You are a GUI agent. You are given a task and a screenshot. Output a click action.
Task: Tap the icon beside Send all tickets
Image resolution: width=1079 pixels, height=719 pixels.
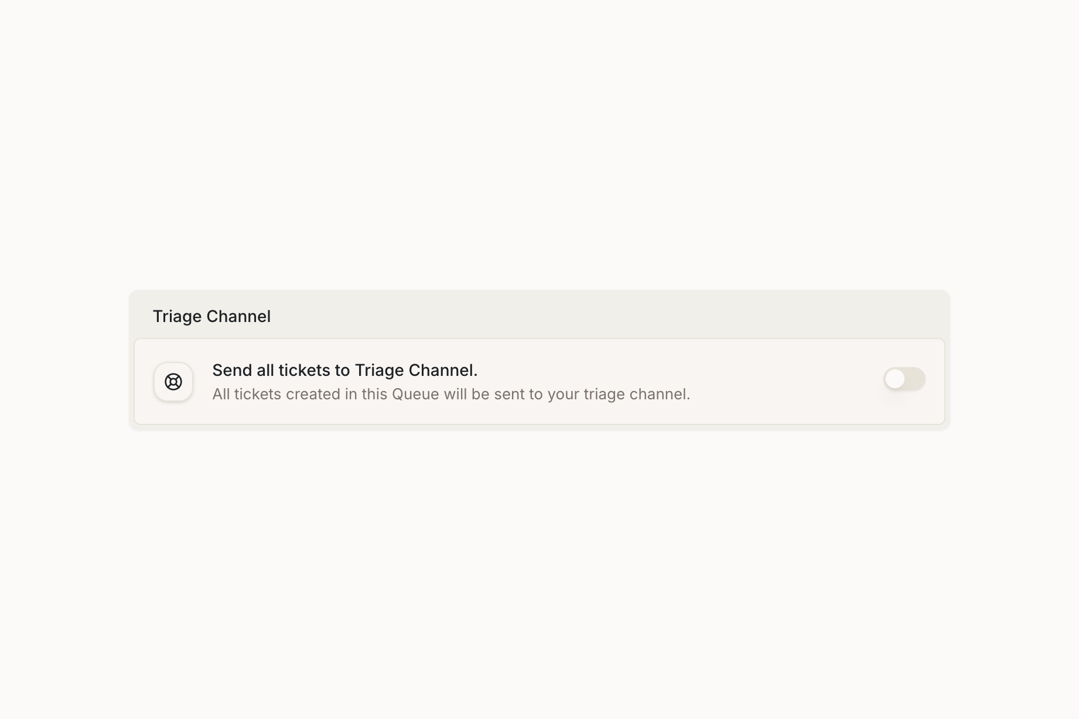pyautogui.click(x=173, y=382)
